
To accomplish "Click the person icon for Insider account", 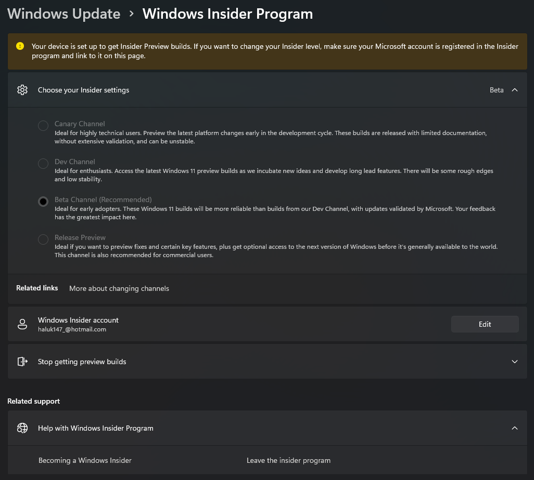I will pos(22,324).
